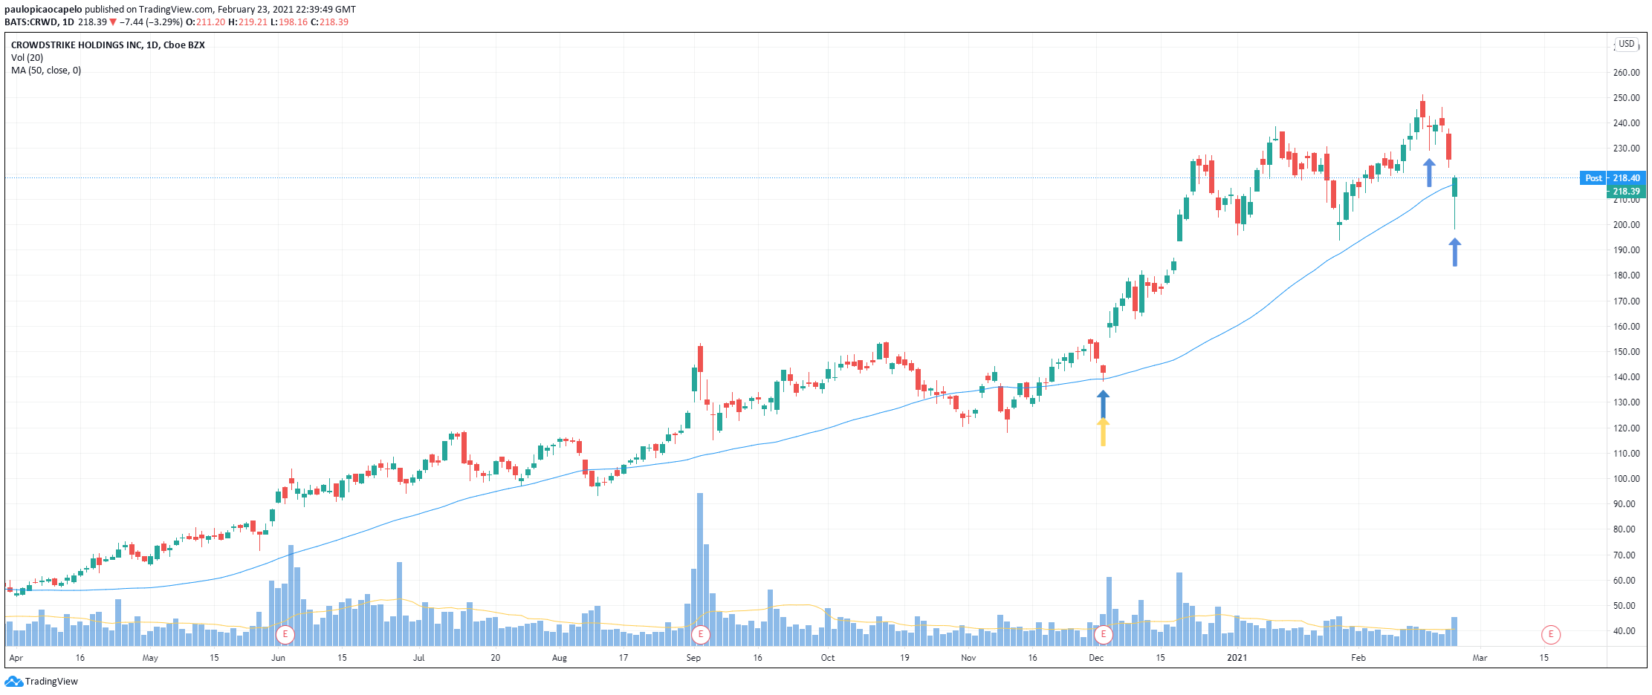Click the Dec date axis label
1652x695 pixels.
pyautogui.click(x=1096, y=658)
